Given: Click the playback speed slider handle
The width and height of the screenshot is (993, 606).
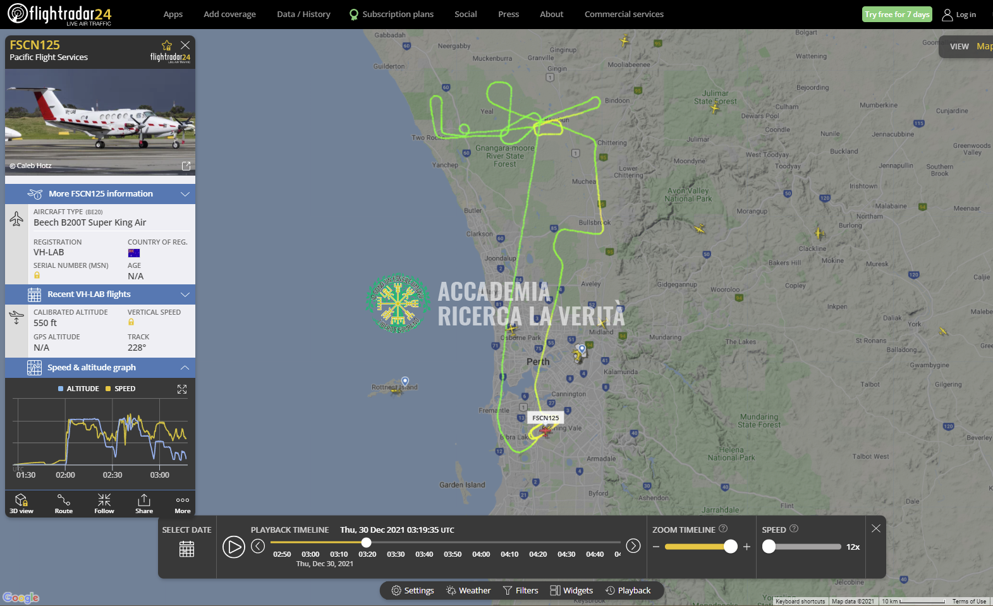Looking at the screenshot, I should pos(769,547).
